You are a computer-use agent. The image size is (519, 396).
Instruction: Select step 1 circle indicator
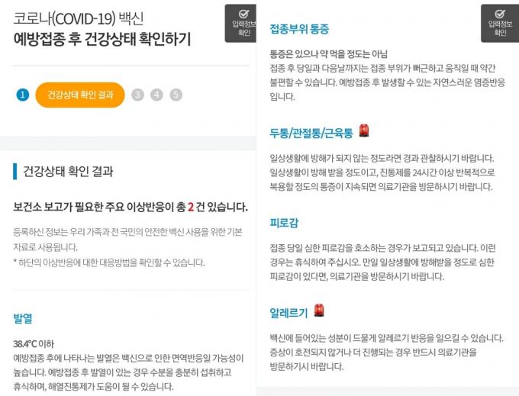22,95
